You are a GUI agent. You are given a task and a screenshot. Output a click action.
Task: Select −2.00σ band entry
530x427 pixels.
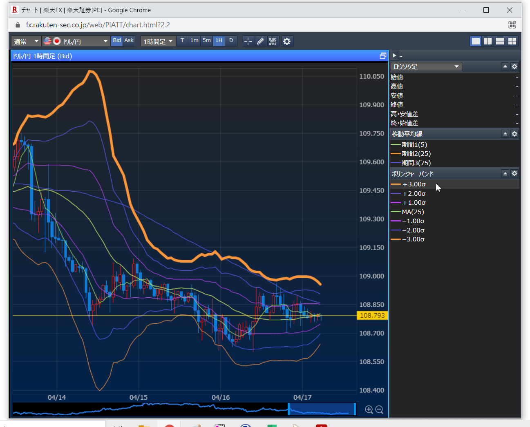(x=454, y=230)
